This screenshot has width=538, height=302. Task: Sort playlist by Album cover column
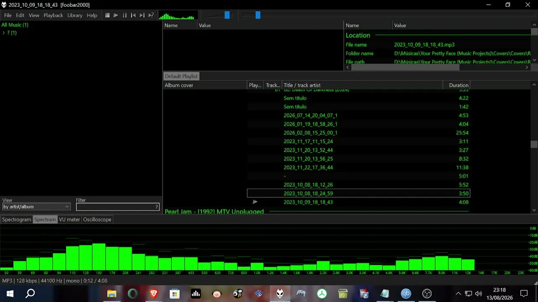point(205,85)
